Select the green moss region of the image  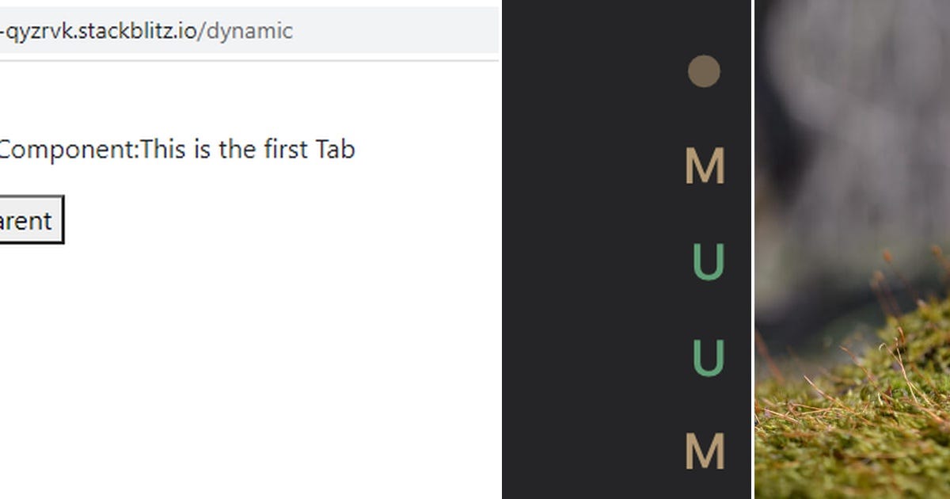point(851,436)
